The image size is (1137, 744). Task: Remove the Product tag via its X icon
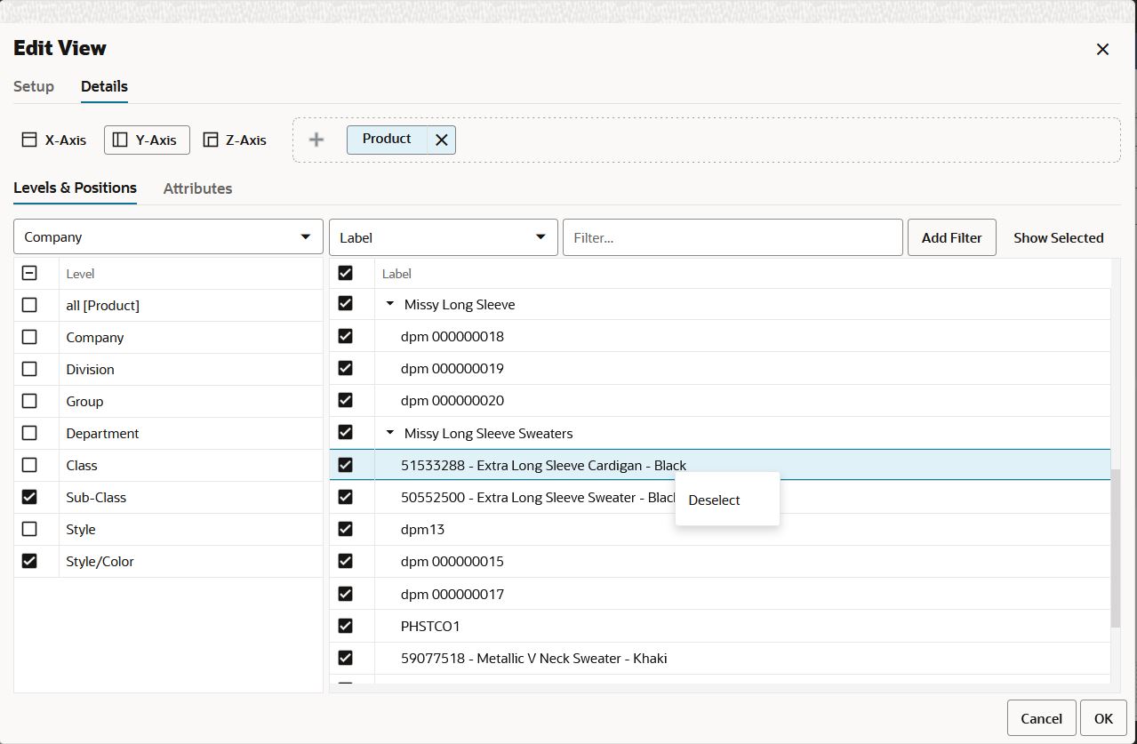[441, 139]
